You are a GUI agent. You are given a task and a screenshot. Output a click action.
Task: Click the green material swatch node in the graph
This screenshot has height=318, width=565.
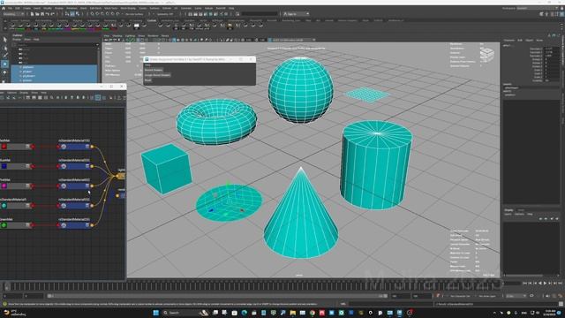click(4, 225)
